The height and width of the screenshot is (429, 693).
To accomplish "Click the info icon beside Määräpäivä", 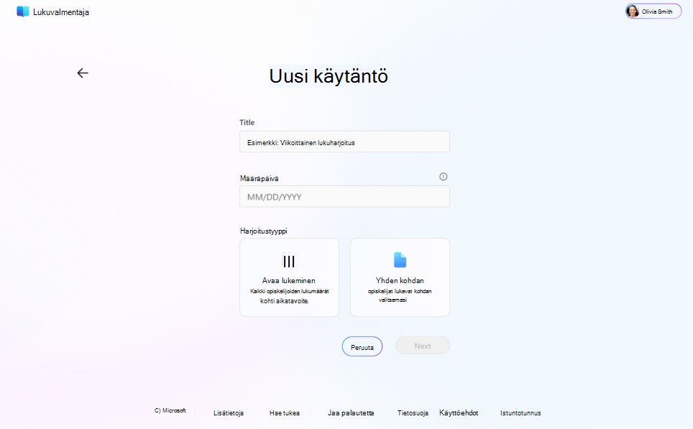I will 444,177.
